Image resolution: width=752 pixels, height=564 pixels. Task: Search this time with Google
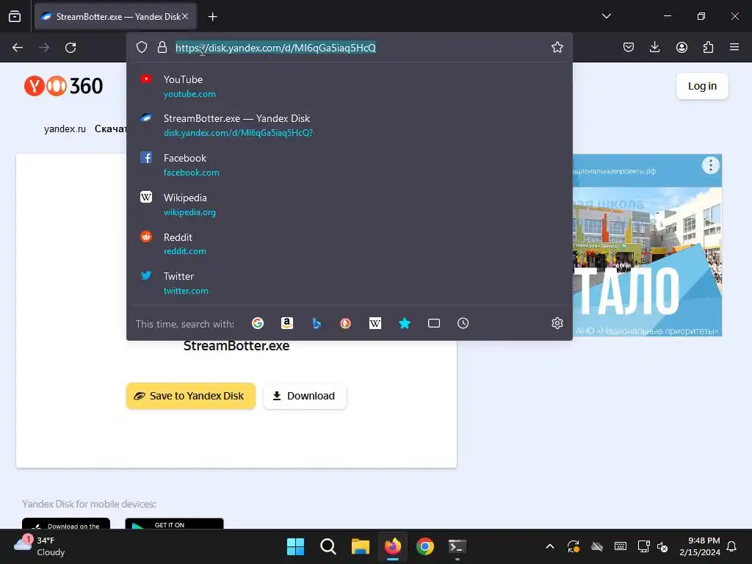point(258,323)
